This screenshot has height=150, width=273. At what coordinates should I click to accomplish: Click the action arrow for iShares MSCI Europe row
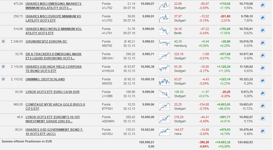pyautogui.click(x=263, y=18)
